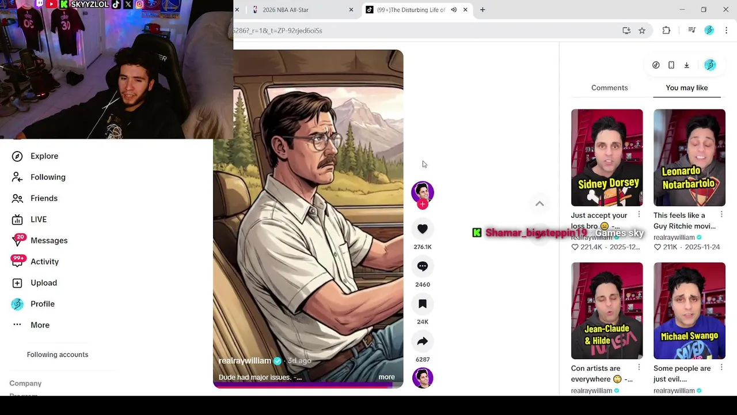737x415 pixels.
Task: Click the install app icon in address bar
Action: pos(626,31)
